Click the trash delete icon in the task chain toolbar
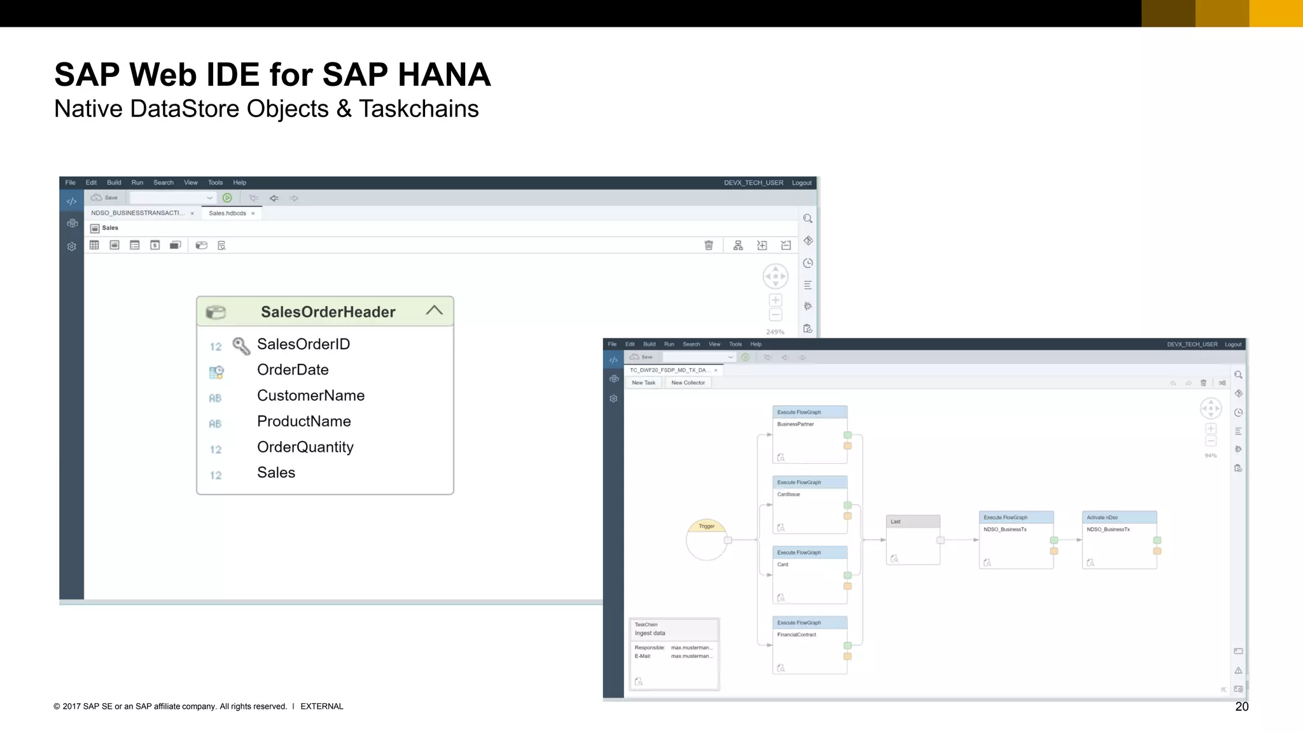Image resolution: width=1303 pixels, height=733 pixels. [1203, 383]
